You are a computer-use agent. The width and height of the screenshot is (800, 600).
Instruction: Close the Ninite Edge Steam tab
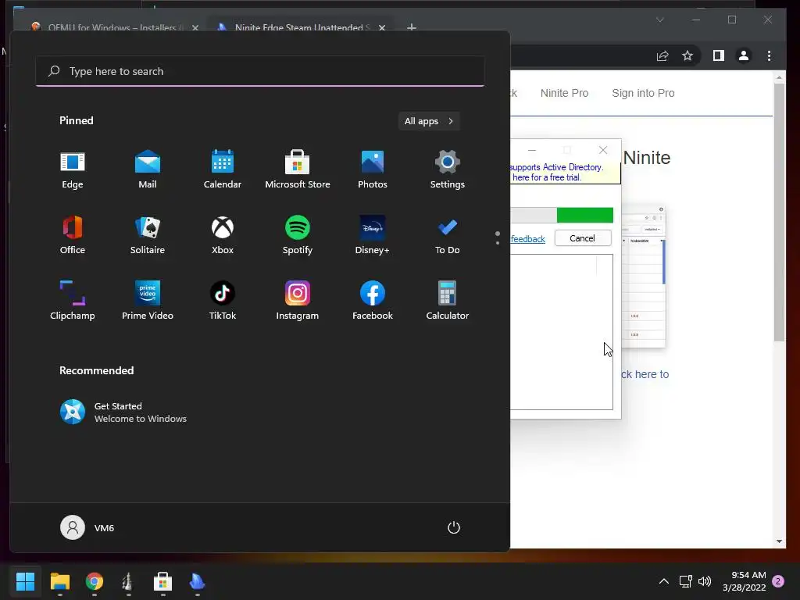[x=382, y=27]
